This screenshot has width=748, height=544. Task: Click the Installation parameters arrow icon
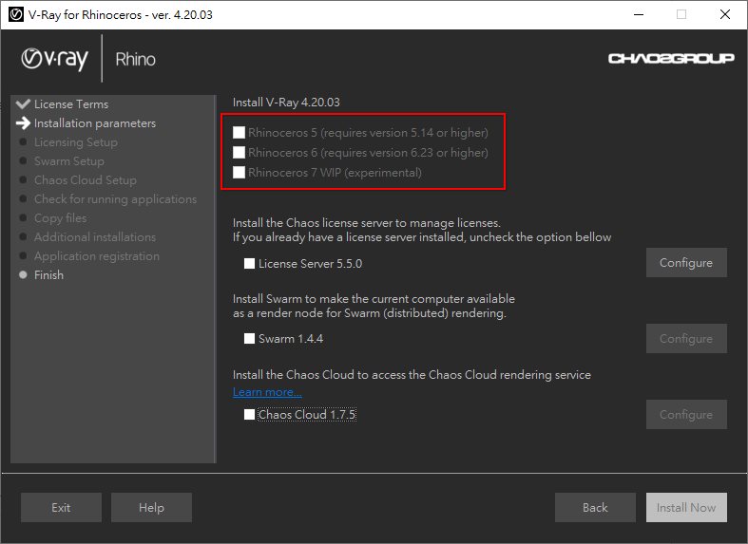click(23, 122)
